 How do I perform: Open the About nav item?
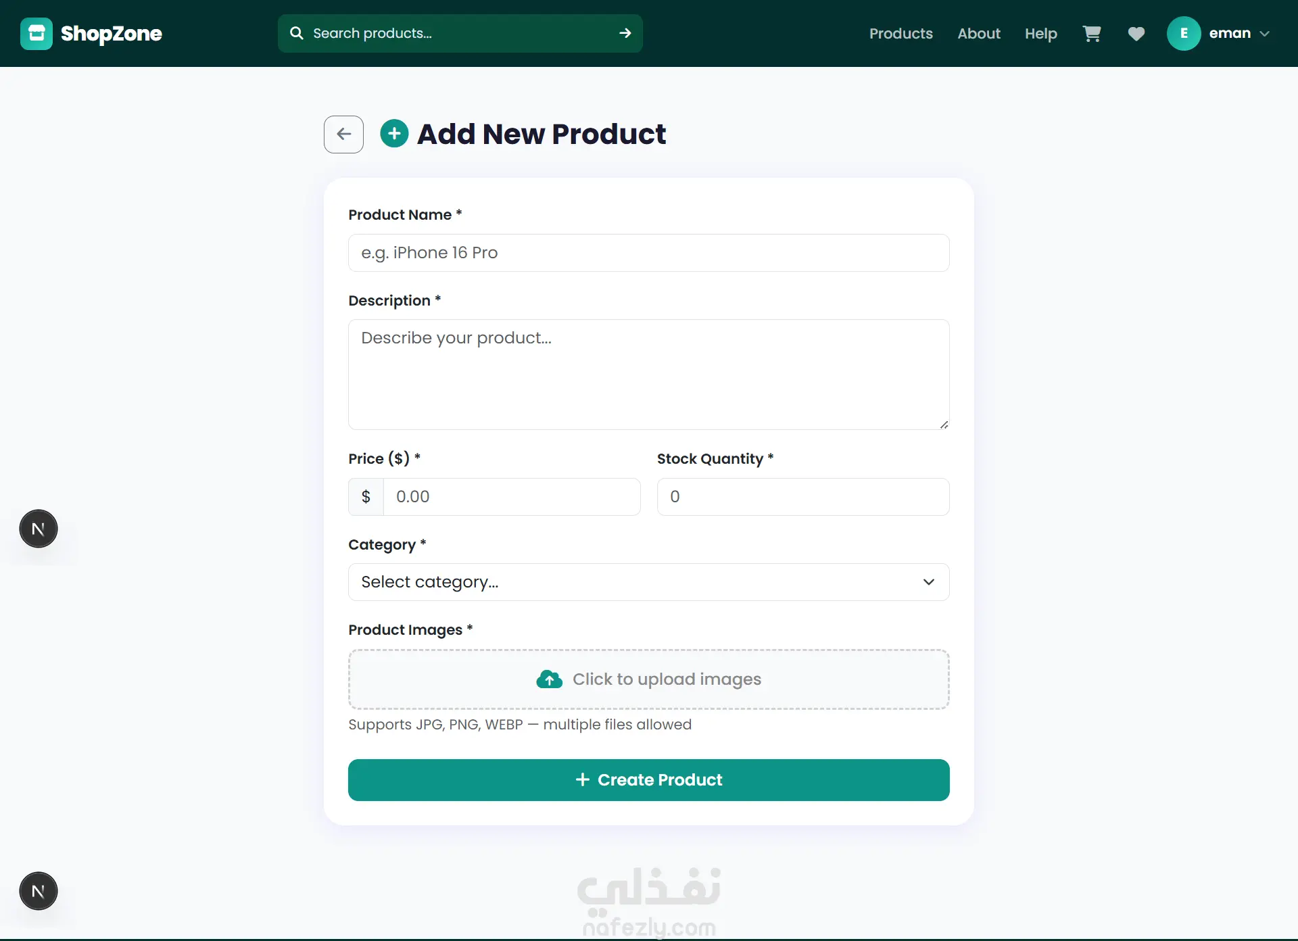click(979, 33)
